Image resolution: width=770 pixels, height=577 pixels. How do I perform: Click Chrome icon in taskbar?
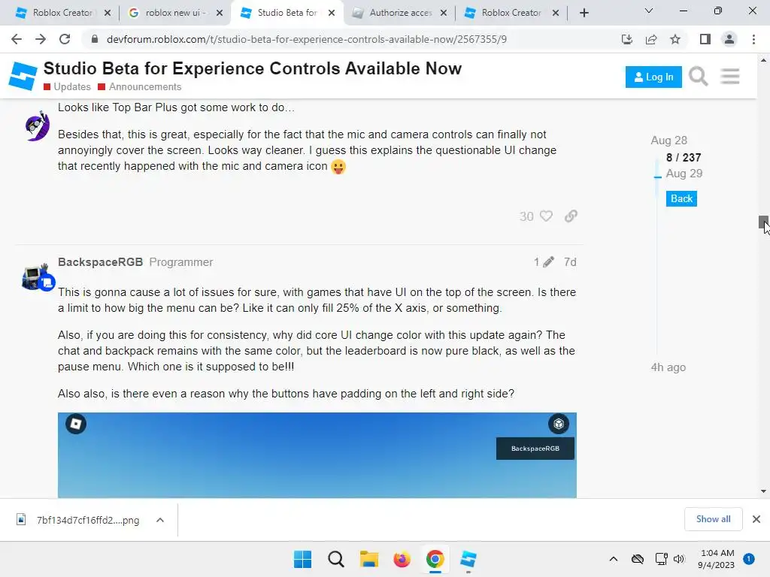point(435,559)
